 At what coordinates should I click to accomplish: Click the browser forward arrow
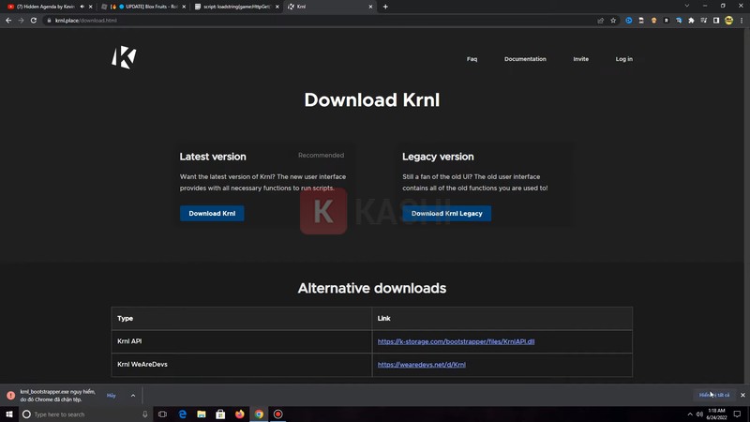[21, 21]
